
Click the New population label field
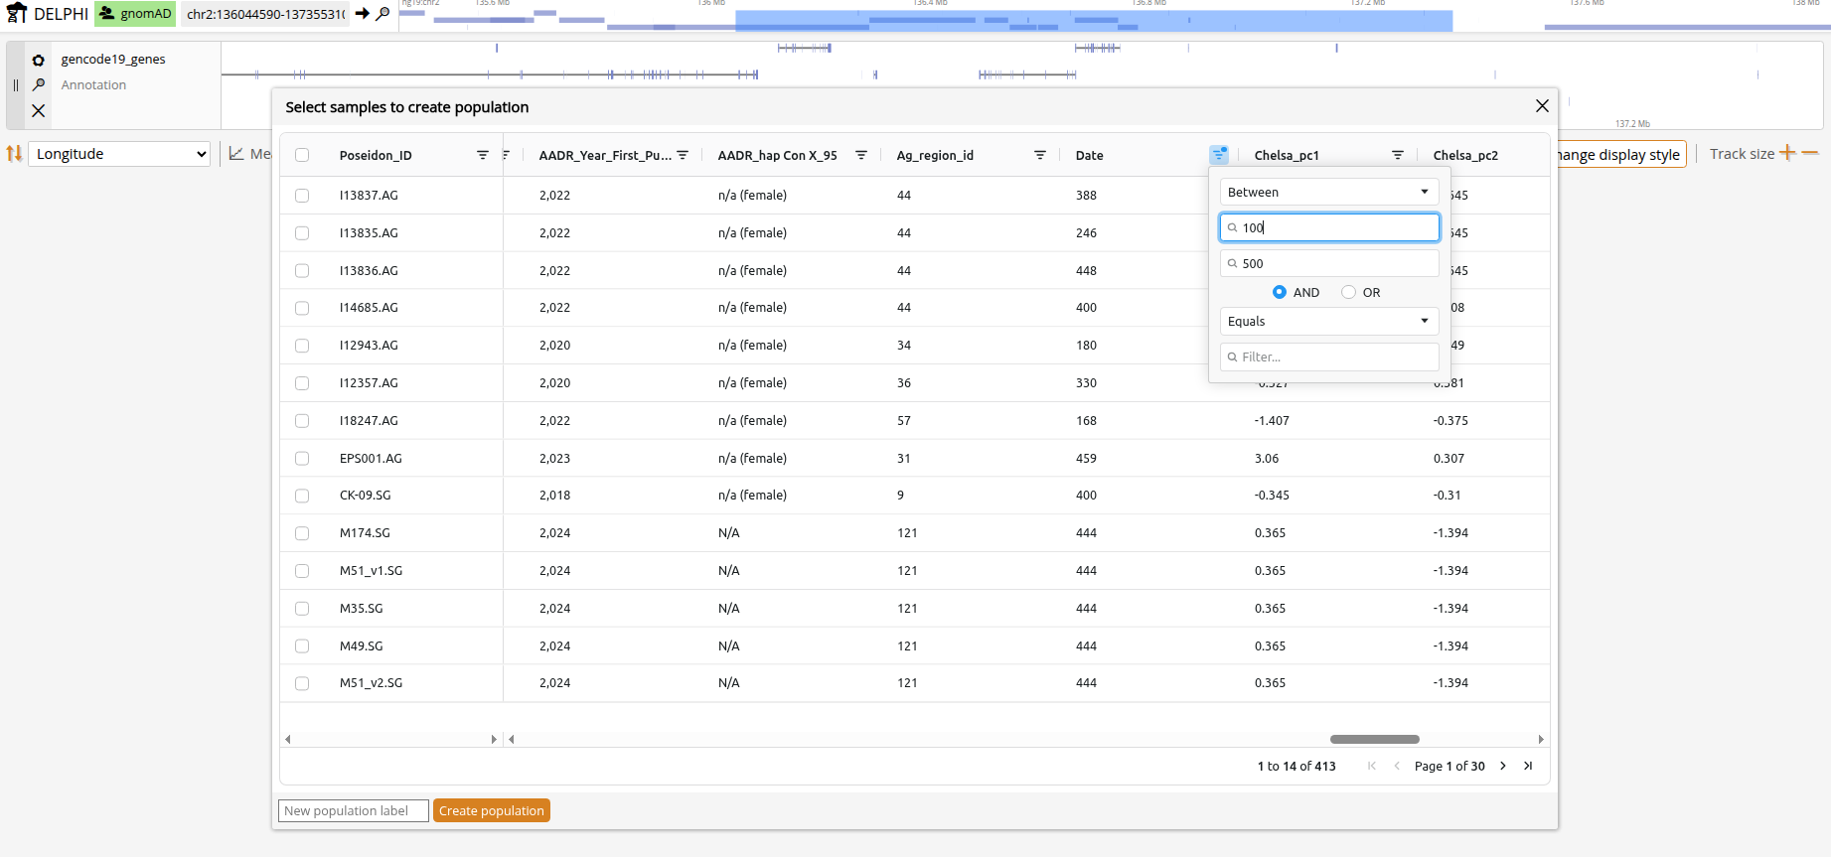coord(353,811)
